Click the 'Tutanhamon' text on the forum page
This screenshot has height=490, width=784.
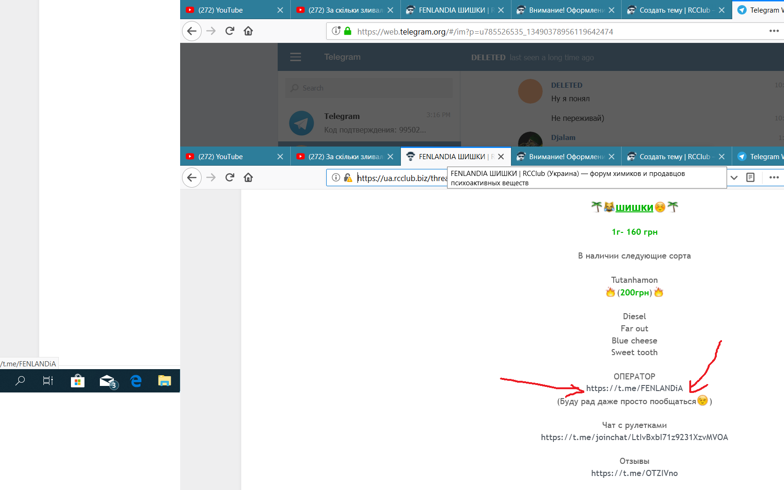coord(634,280)
